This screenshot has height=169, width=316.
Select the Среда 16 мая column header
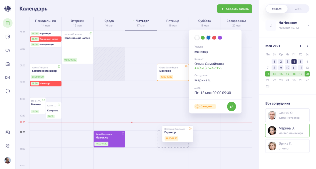coord(109,23)
